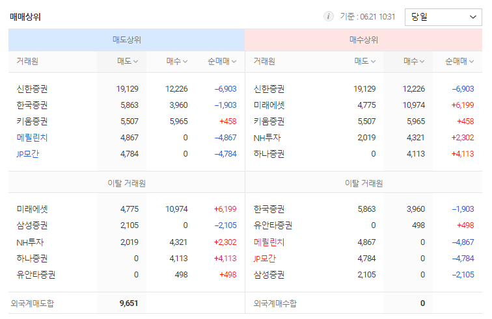Click NH투자 in 매수상위 list
This screenshot has height=319, width=492.
(x=267, y=138)
